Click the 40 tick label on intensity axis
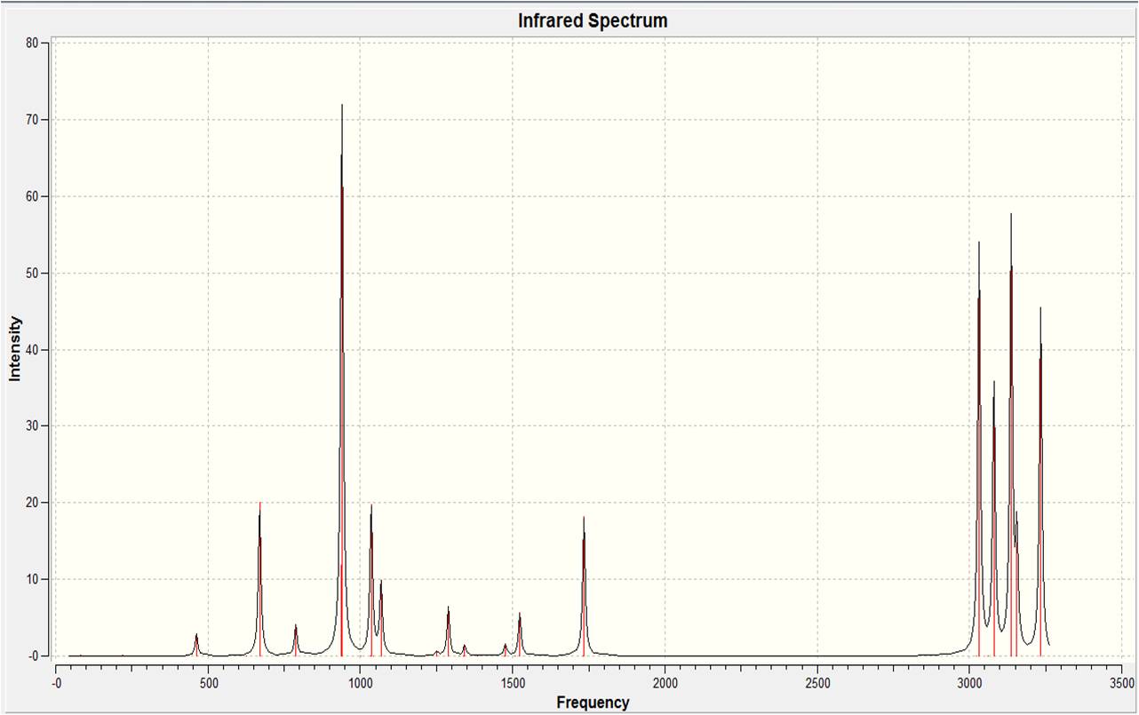 (x=31, y=350)
